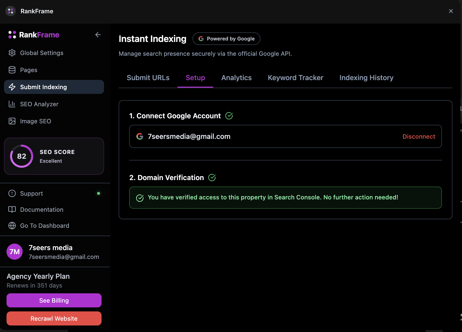Click the Google icon beside the connected email
462x332 pixels.
[x=140, y=136]
